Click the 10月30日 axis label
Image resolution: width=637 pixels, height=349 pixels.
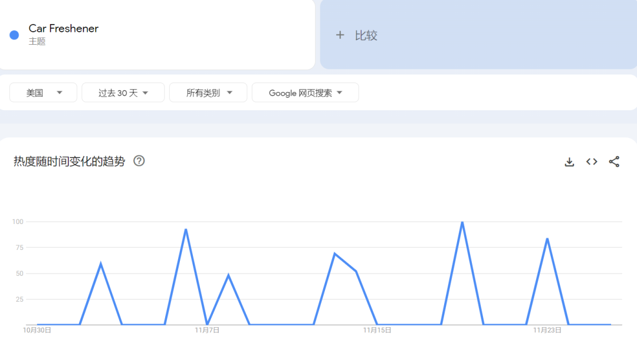[37, 330]
